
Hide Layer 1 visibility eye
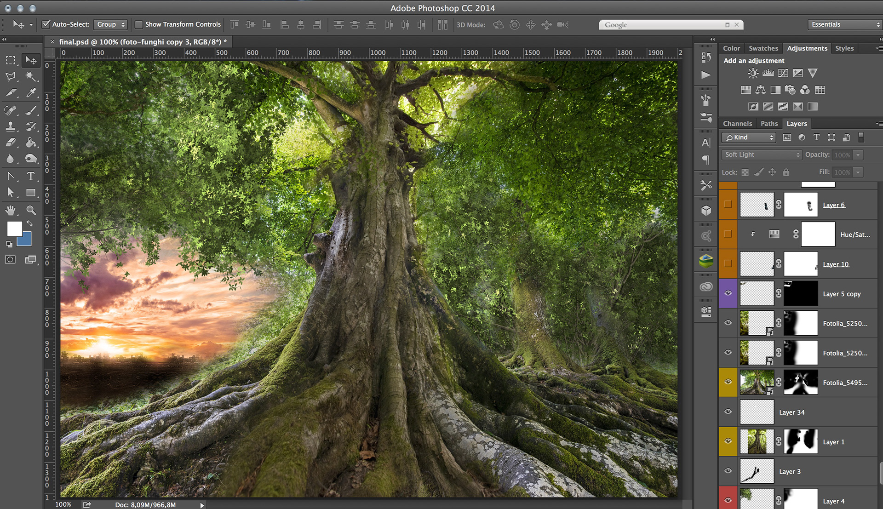coord(728,441)
